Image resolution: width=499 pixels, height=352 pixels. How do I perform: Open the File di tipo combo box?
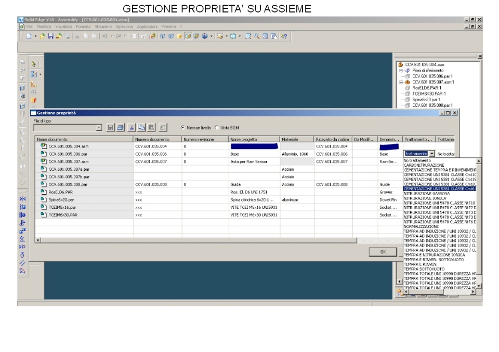[68, 128]
